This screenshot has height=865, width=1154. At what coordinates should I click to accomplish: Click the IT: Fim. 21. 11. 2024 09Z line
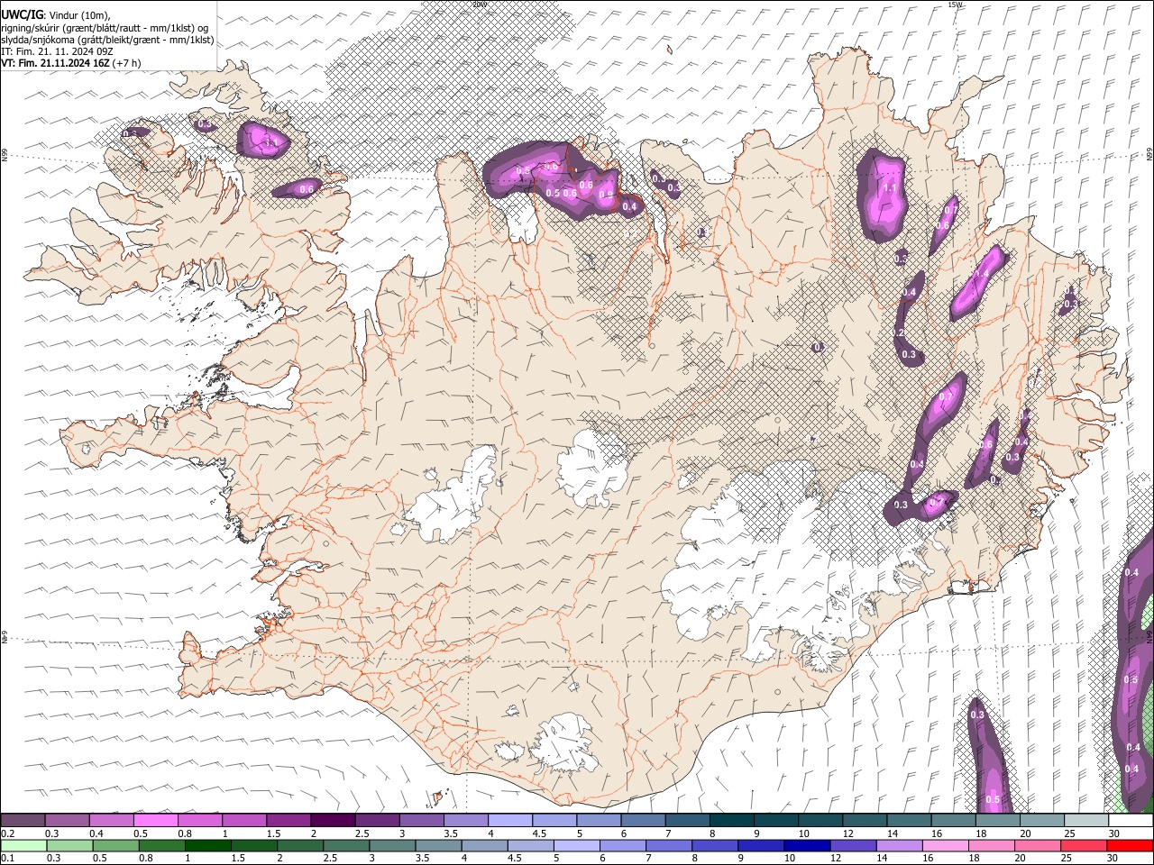pos(57,51)
